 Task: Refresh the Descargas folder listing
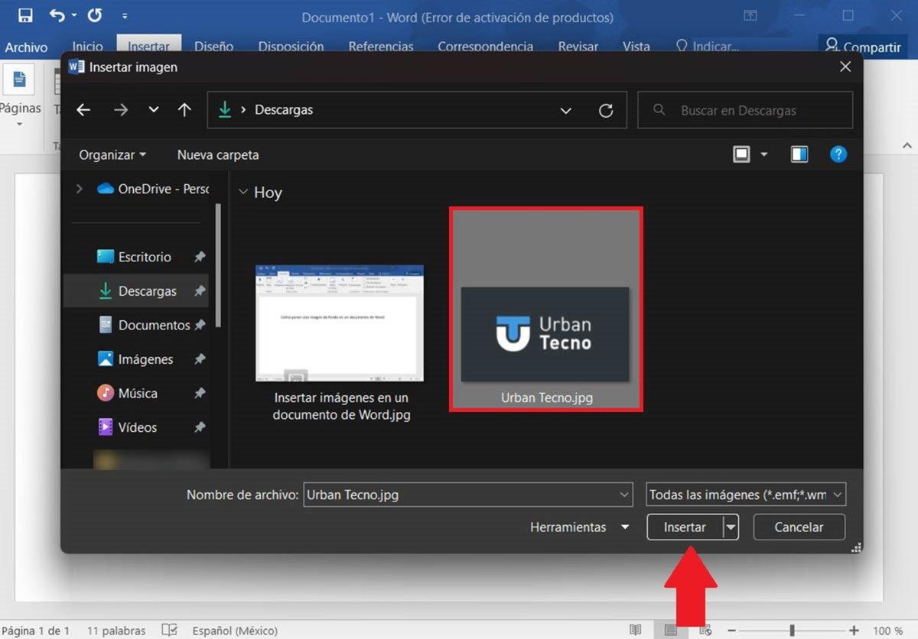point(606,111)
